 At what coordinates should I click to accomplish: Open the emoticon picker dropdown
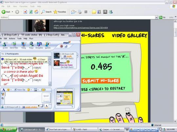coord(11,90)
